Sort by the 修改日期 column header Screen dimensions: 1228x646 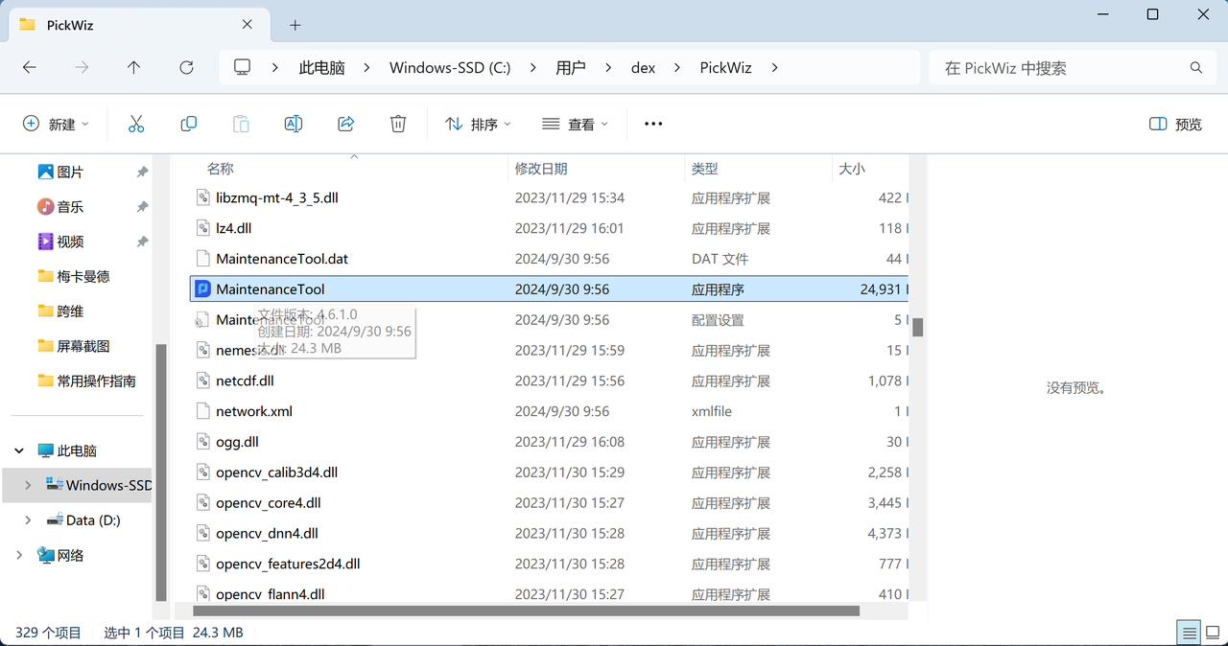click(x=541, y=169)
